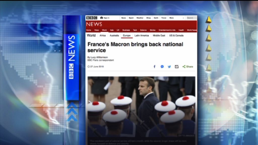Open Latin America section
Screen dimensions: 258x145
pyautogui.click(x=142, y=35)
